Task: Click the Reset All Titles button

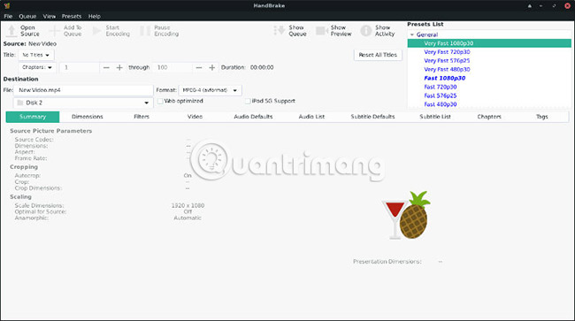Action: pyautogui.click(x=378, y=55)
